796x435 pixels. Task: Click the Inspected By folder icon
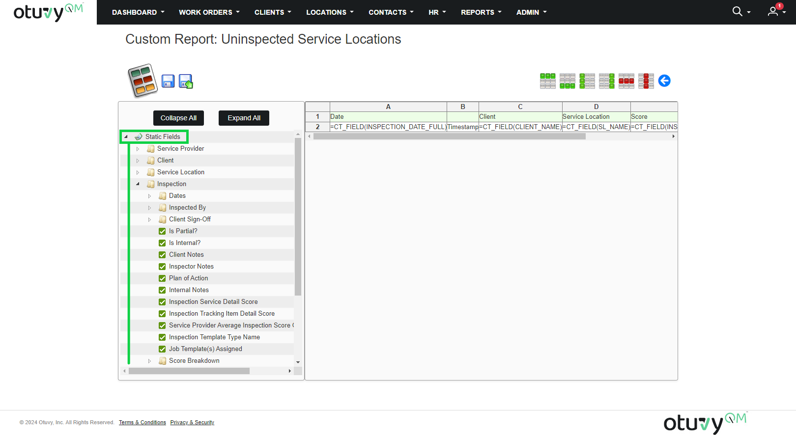(x=163, y=208)
